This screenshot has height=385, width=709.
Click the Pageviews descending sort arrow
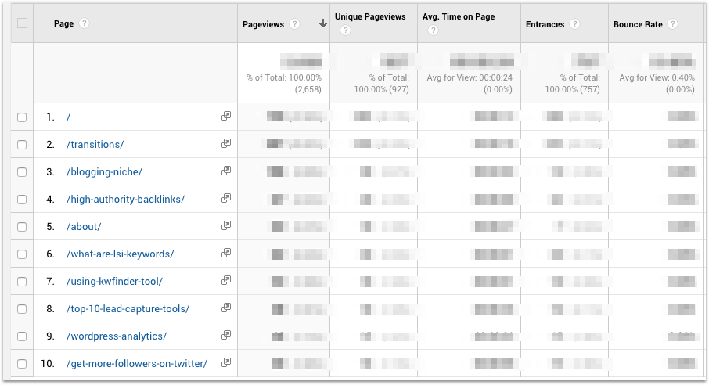(x=322, y=24)
